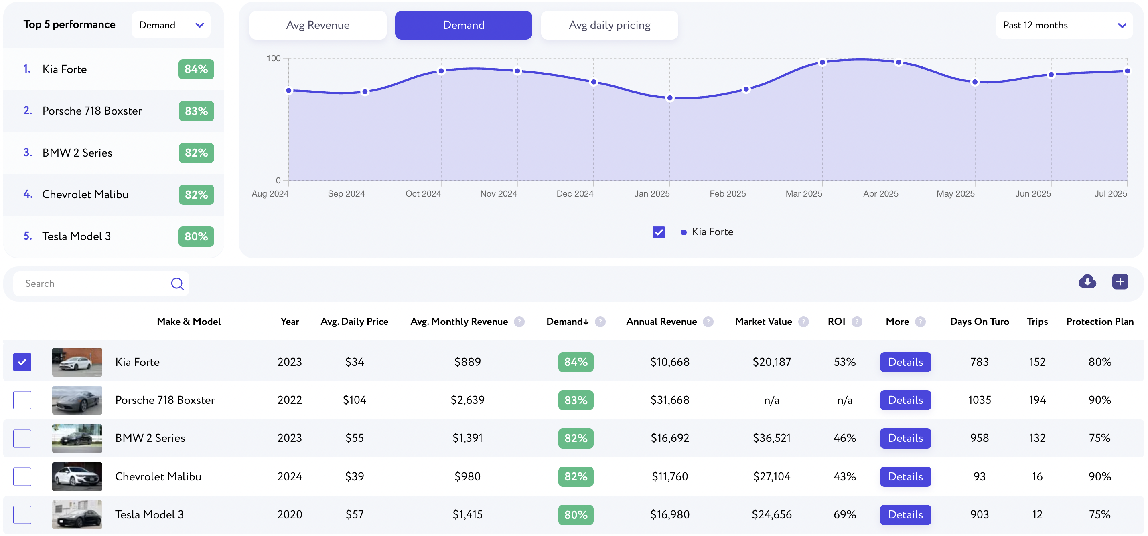The height and width of the screenshot is (536, 1148).
Task: Open Annual Revenue help icon
Action: click(708, 321)
